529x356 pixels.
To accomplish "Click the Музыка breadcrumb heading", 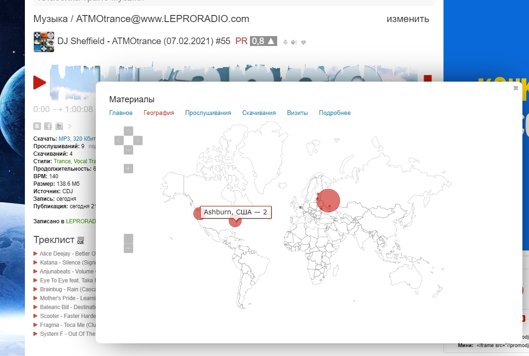I will (51, 19).
